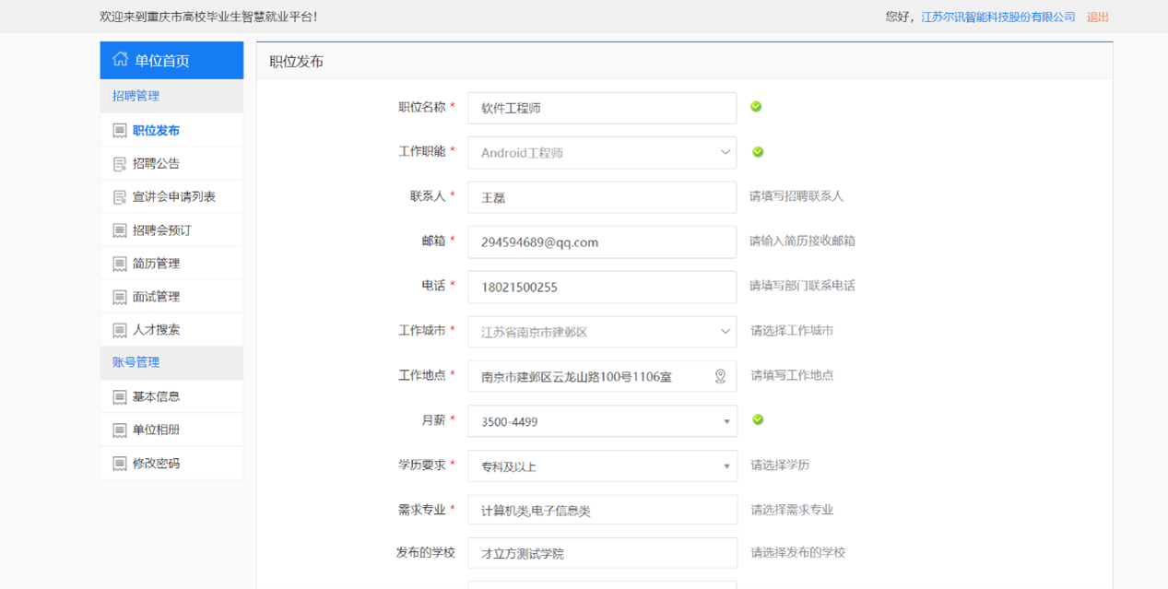Image resolution: width=1168 pixels, height=589 pixels.
Task: Click the 退出 logout link
Action: pyautogui.click(x=1097, y=17)
